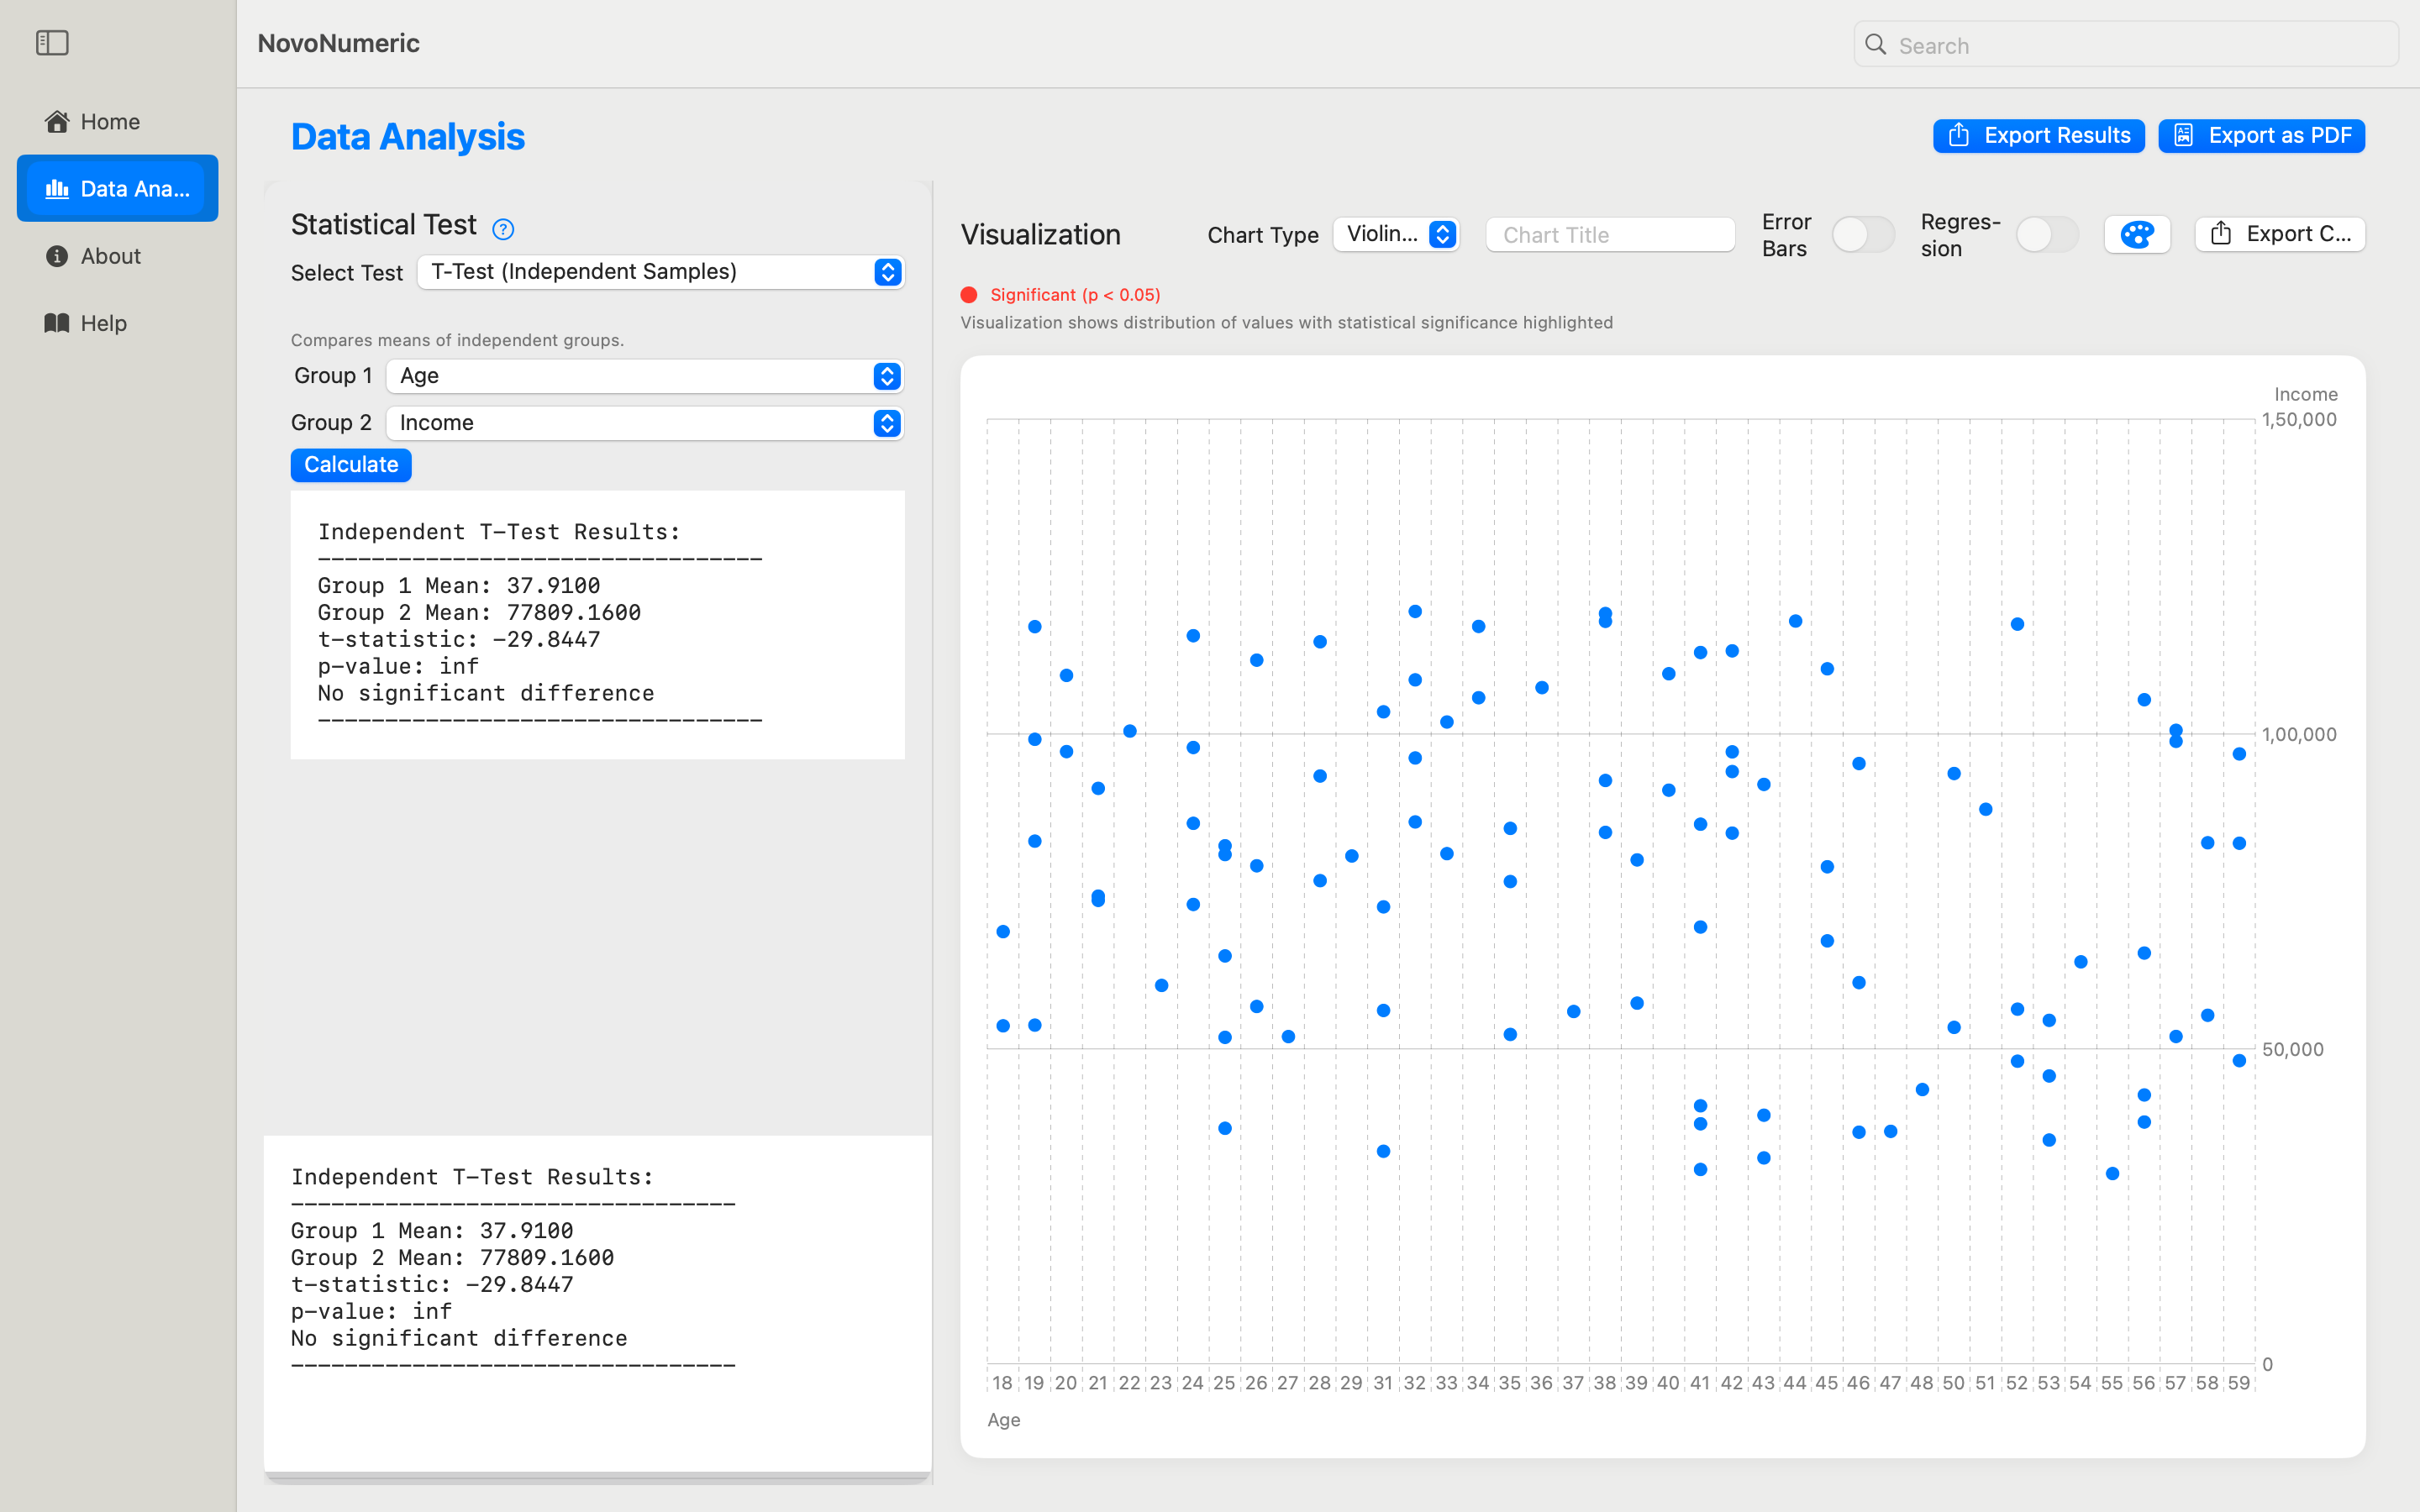Click the share icon on Export Chart
This screenshot has width=2420, height=1512.
click(x=2221, y=234)
